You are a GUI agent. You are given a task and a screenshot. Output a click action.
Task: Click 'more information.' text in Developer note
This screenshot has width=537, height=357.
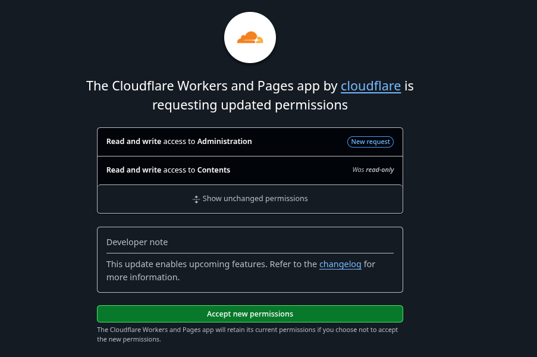(143, 277)
